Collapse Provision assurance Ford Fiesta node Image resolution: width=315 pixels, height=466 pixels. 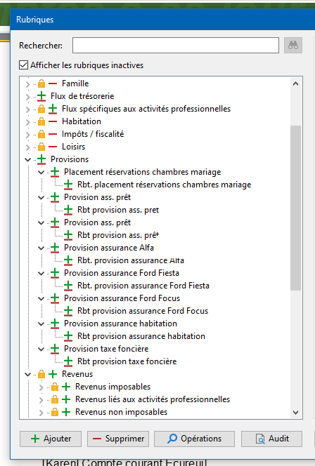tap(41, 274)
